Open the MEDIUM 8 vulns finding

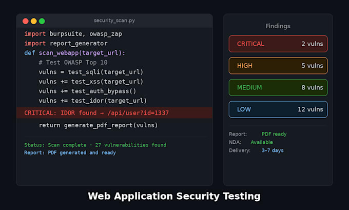278,87
